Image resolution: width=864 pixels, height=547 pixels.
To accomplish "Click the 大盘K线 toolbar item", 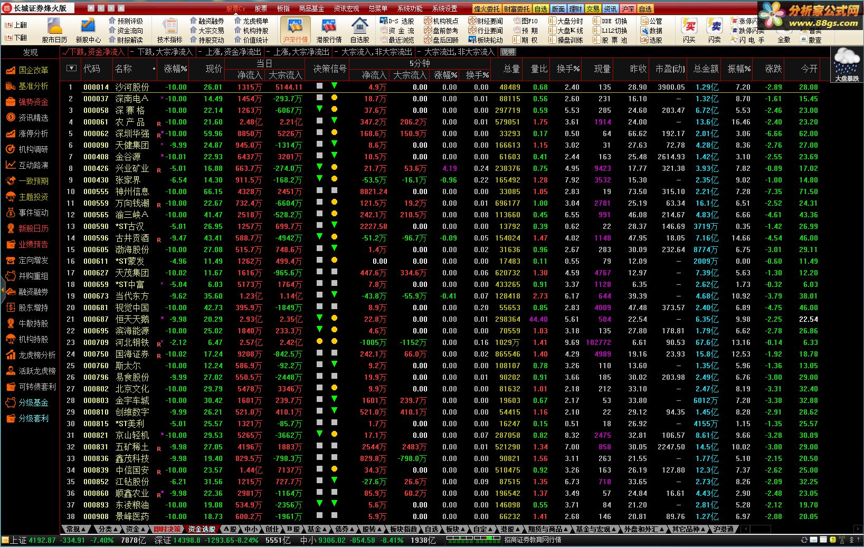I will [566, 31].
